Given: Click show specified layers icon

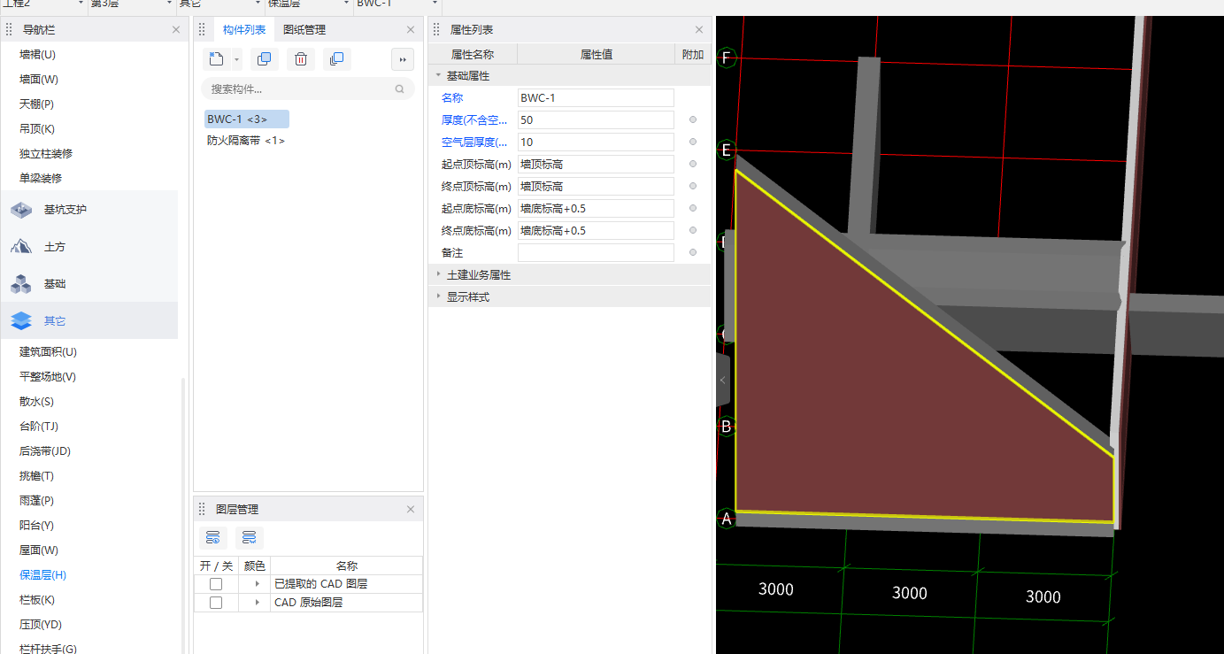Looking at the screenshot, I should pos(213,537).
